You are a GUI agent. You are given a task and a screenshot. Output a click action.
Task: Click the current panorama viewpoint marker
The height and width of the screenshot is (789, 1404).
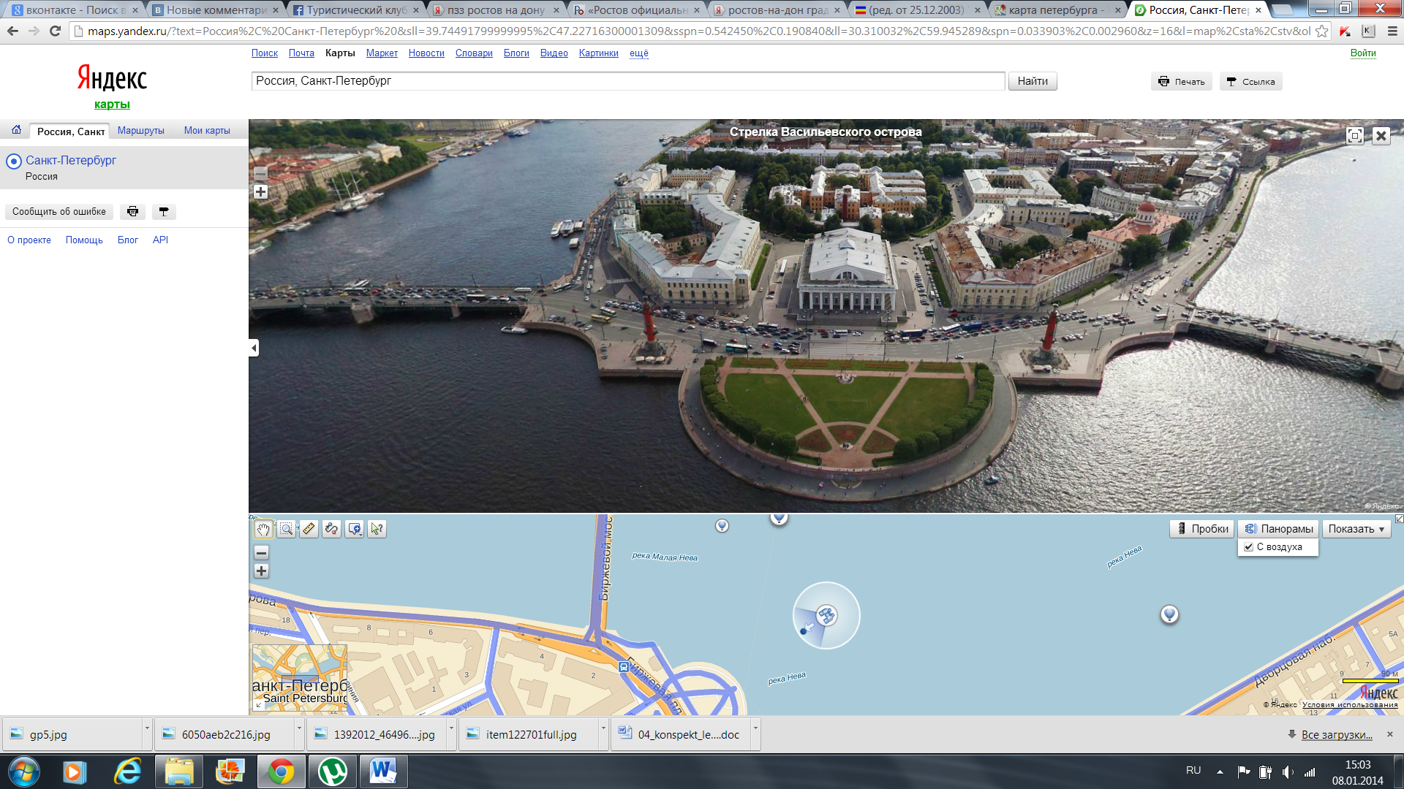827,615
